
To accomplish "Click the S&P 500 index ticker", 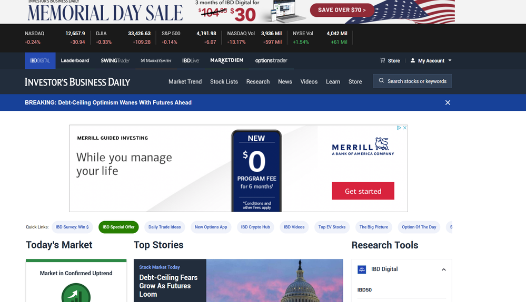I will point(189,37).
